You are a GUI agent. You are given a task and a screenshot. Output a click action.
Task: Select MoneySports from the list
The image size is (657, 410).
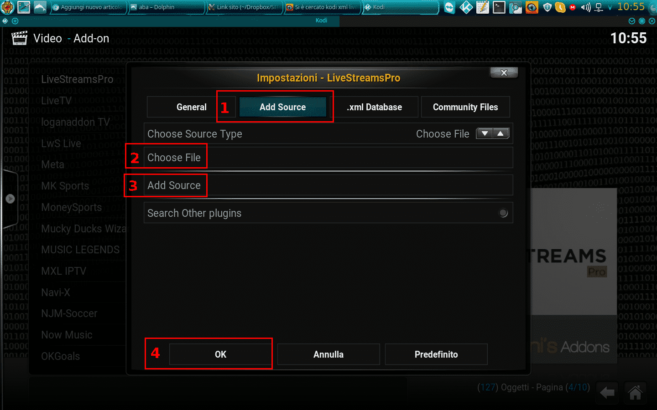tap(71, 207)
